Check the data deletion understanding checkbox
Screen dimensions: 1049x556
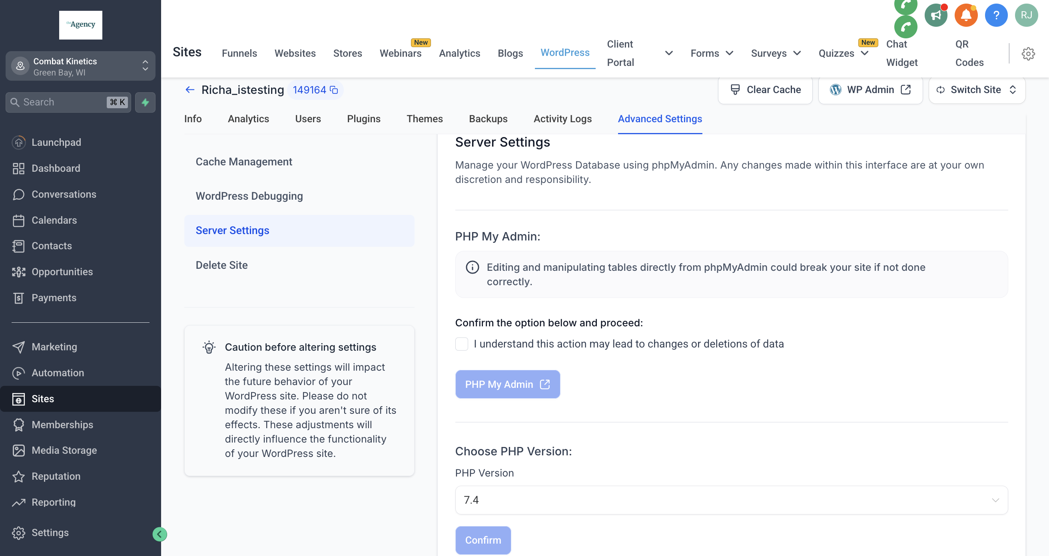click(461, 344)
